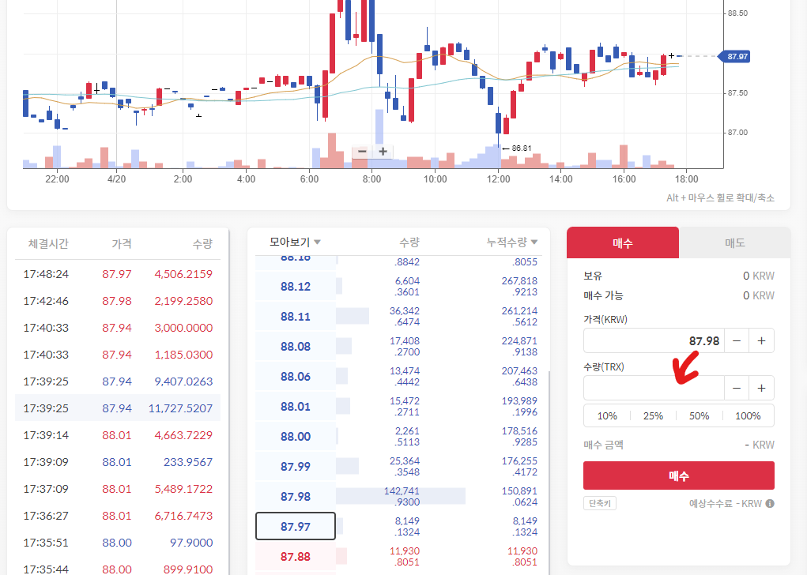Image resolution: width=807 pixels, height=575 pixels.
Task: Zoom out chart with minus button
Action: pos(362,151)
